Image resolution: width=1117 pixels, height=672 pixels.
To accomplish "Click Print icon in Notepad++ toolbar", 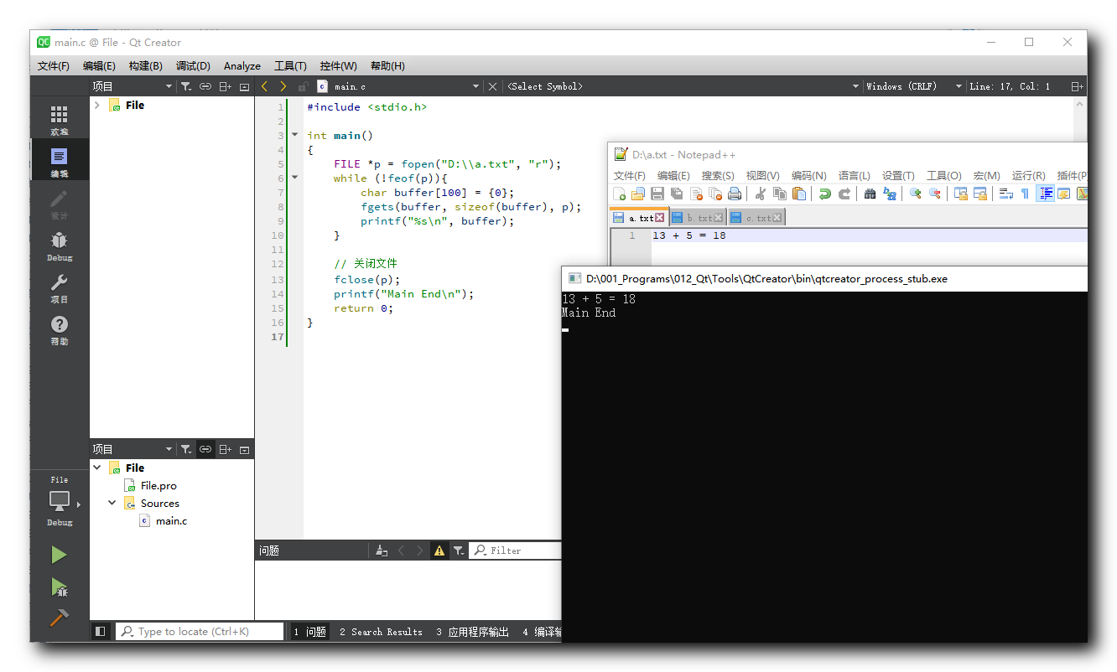I will 735,194.
